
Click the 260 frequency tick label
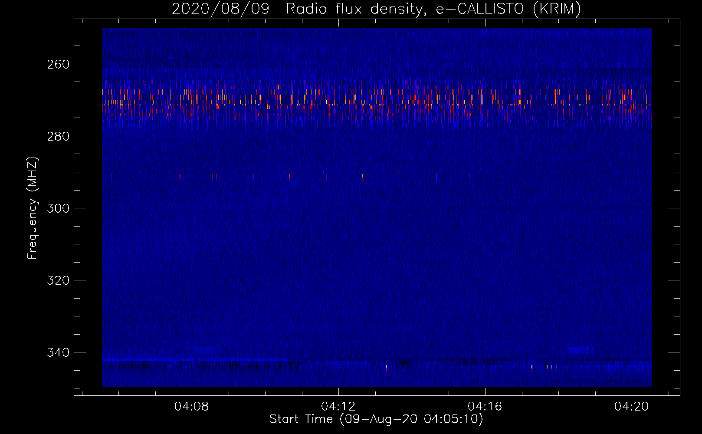[x=58, y=64]
